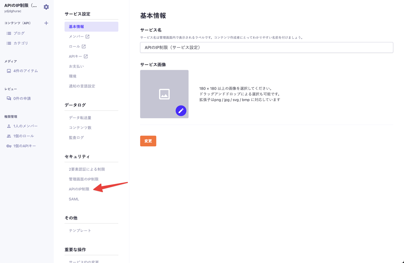Open 2要素認証による制限 settings
The image size is (404, 263).
87,169
